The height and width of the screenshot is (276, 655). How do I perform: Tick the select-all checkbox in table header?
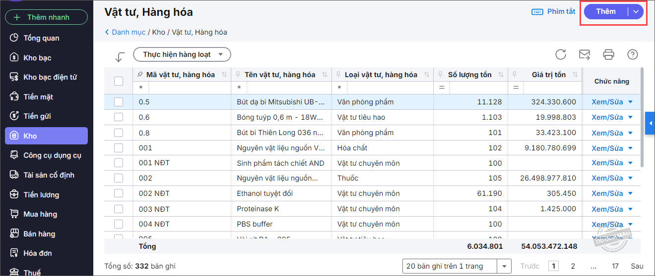119,81
